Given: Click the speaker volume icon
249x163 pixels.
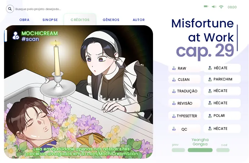Looking at the screenshot, I should click(214, 6).
